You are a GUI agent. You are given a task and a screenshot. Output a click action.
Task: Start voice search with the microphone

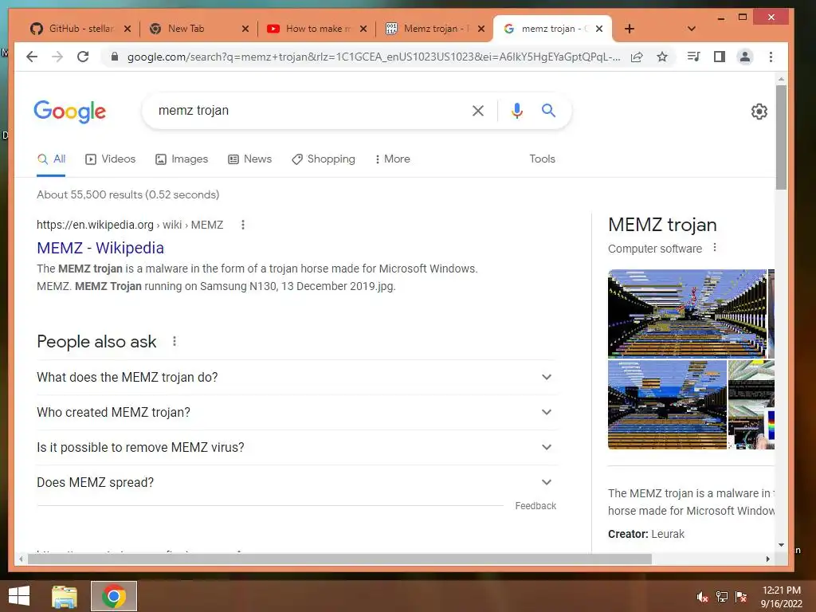click(x=516, y=110)
